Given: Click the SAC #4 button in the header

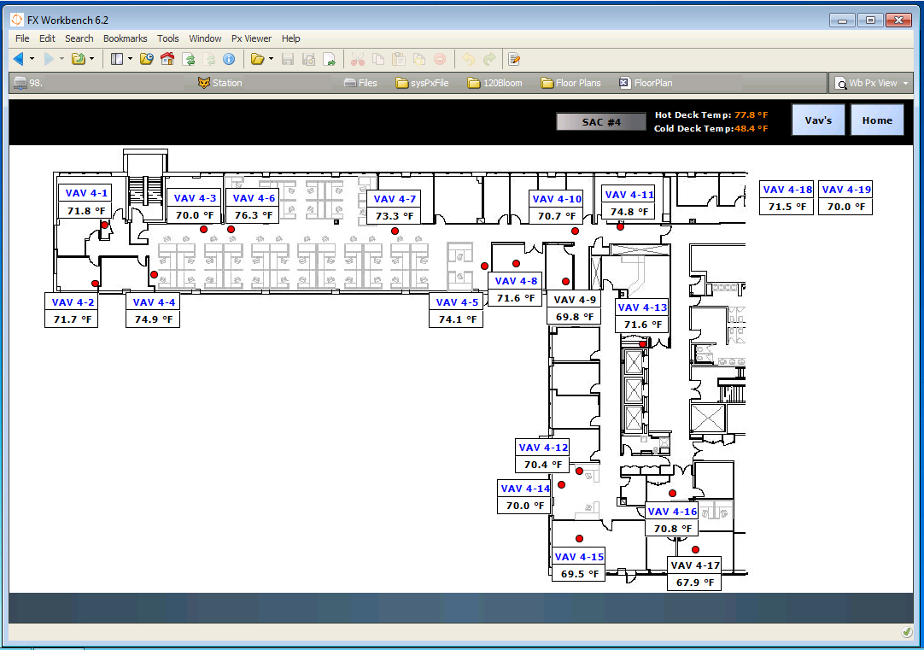Looking at the screenshot, I should pos(600,121).
